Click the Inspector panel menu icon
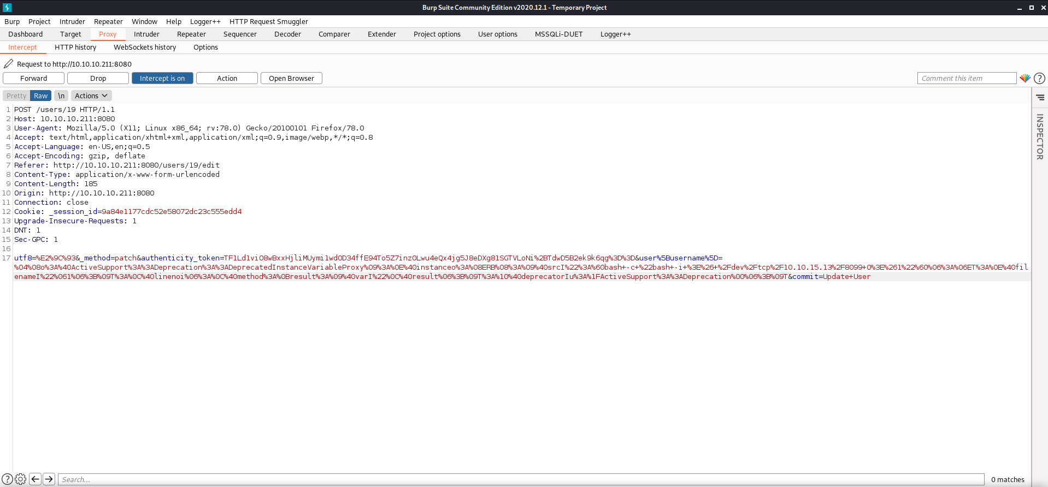1048x487 pixels. click(1040, 97)
